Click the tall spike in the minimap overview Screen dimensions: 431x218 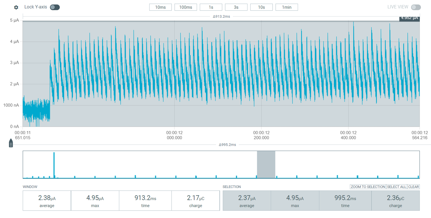54,165
